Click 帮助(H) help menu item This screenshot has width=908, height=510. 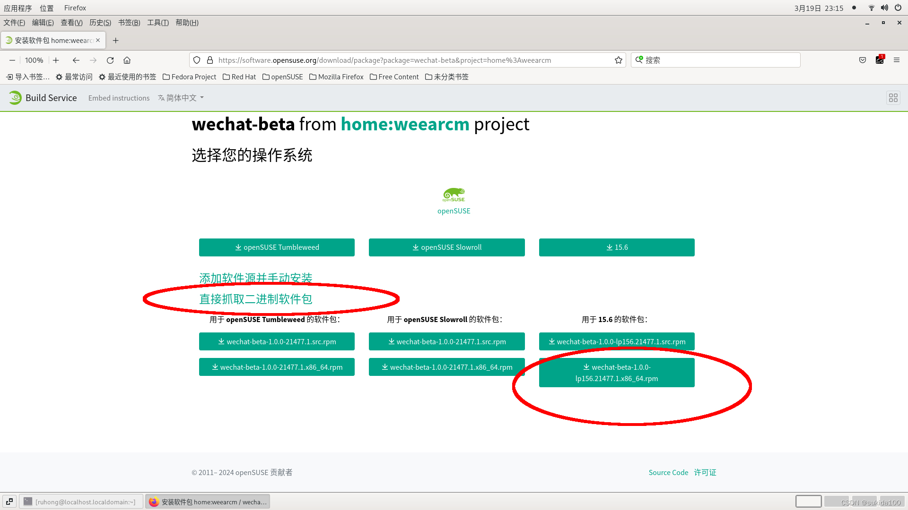[x=186, y=22]
